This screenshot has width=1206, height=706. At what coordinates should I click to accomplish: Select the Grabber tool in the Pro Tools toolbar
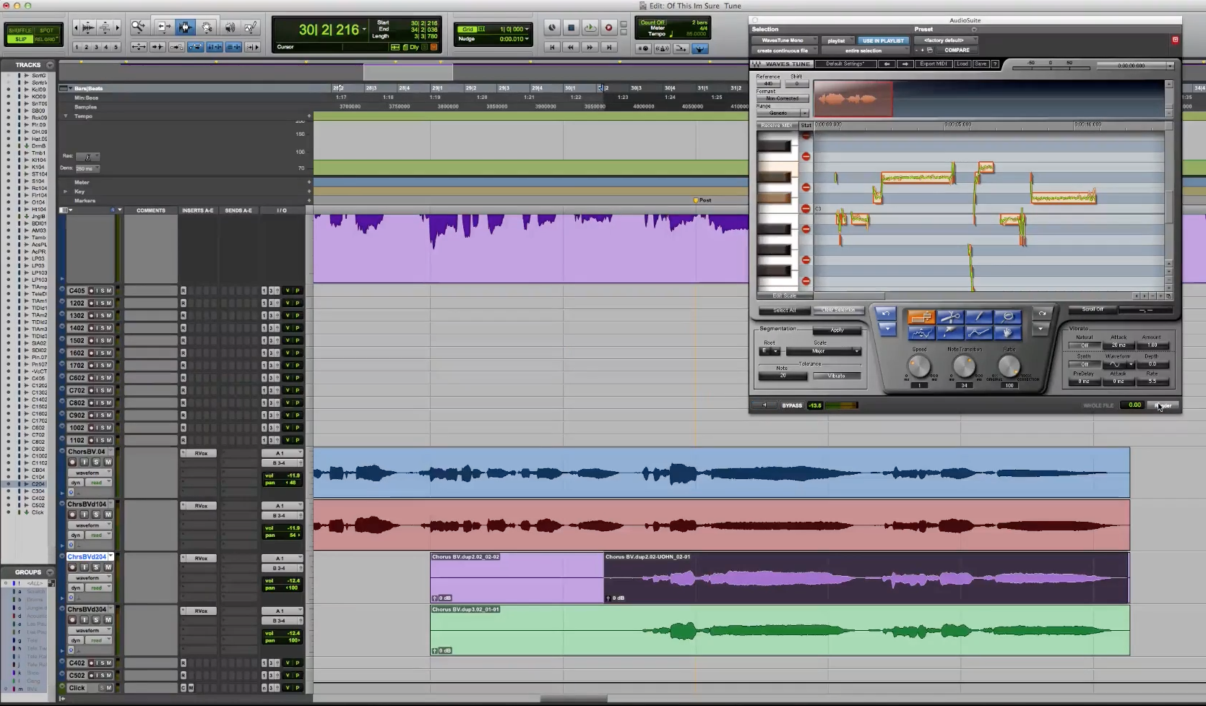[x=207, y=27]
